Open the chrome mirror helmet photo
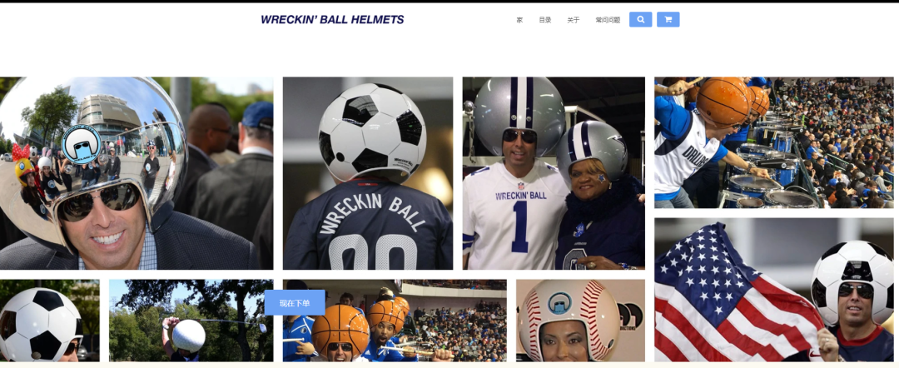The height and width of the screenshot is (368, 899). [x=137, y=173]
